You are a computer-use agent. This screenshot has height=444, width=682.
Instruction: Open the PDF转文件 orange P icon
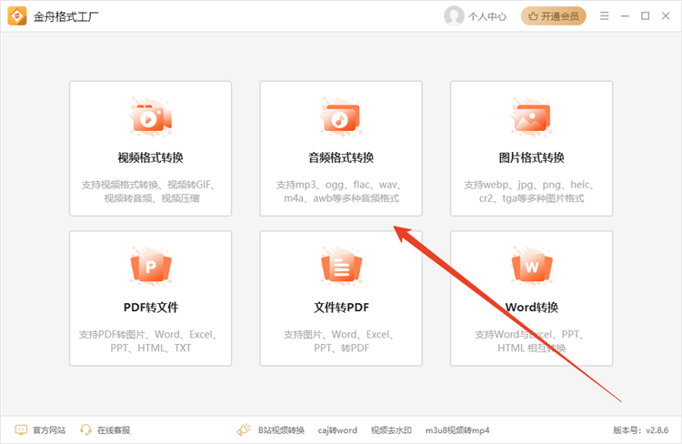[x=150, y=267]
